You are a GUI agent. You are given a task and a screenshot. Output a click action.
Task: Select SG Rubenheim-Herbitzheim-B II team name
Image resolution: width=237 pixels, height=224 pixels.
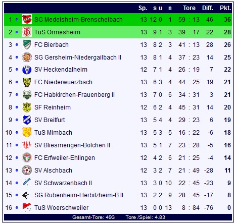click(x=79, y=195)
